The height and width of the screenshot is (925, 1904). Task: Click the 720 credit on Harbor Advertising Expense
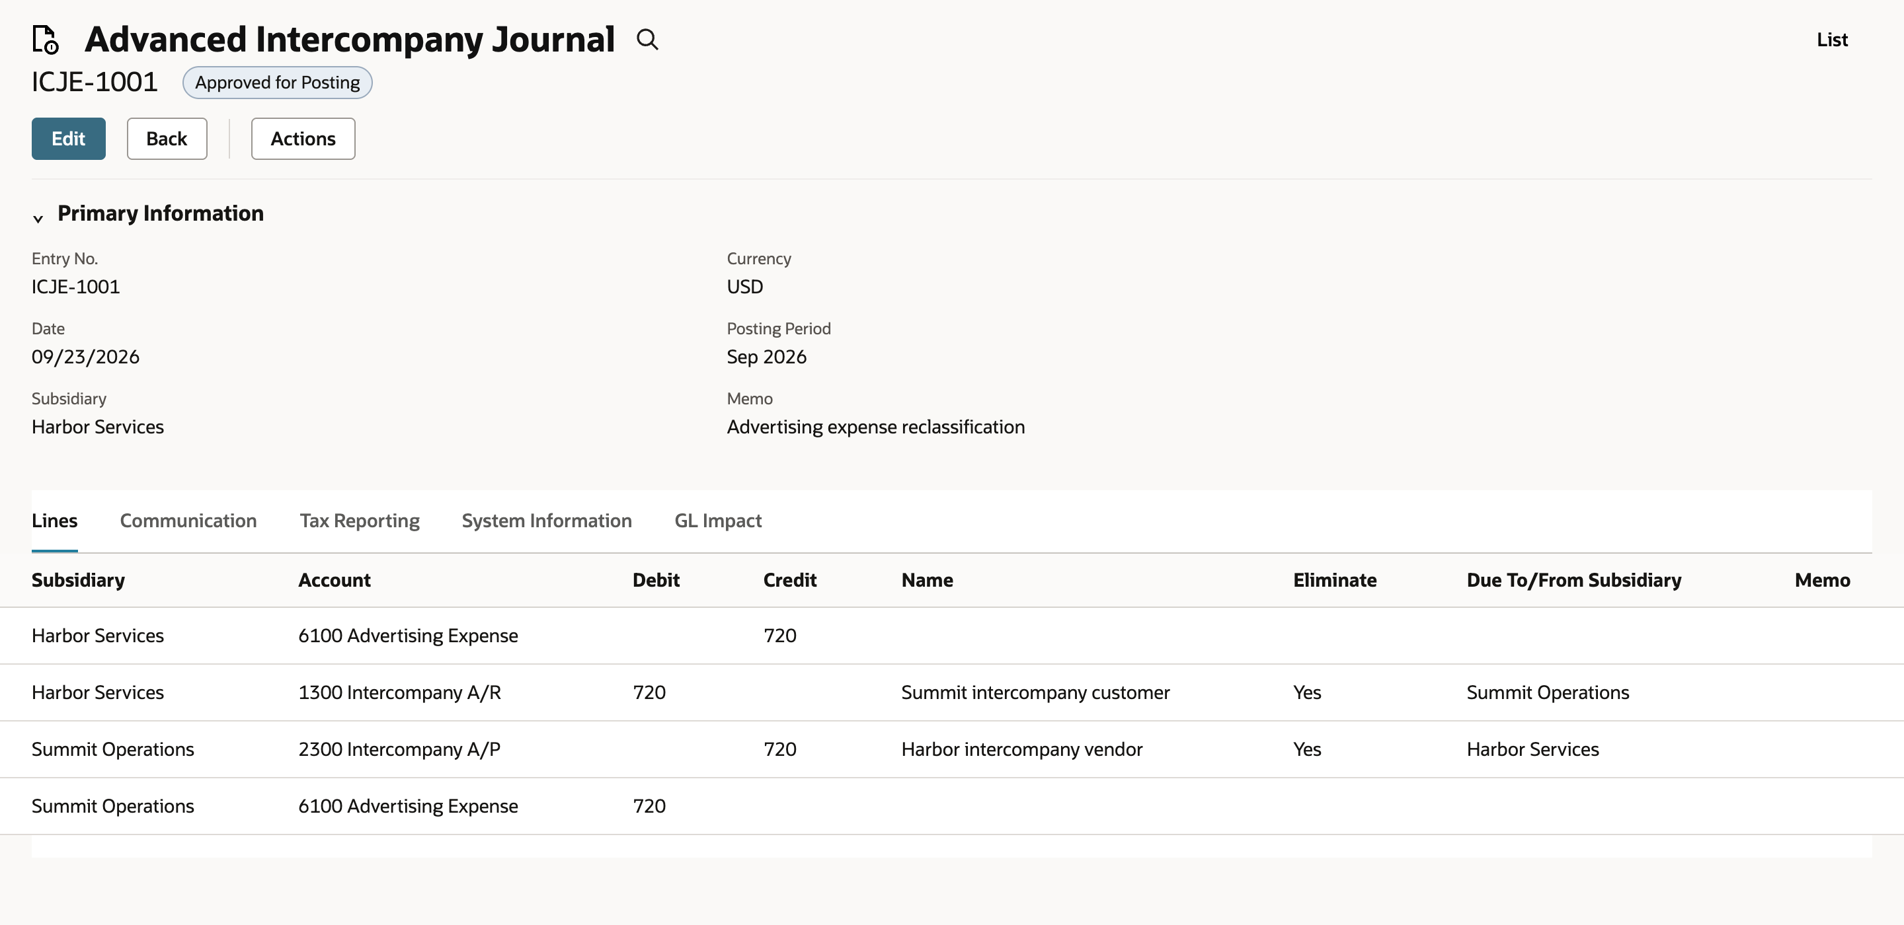(x=780, y=636)
